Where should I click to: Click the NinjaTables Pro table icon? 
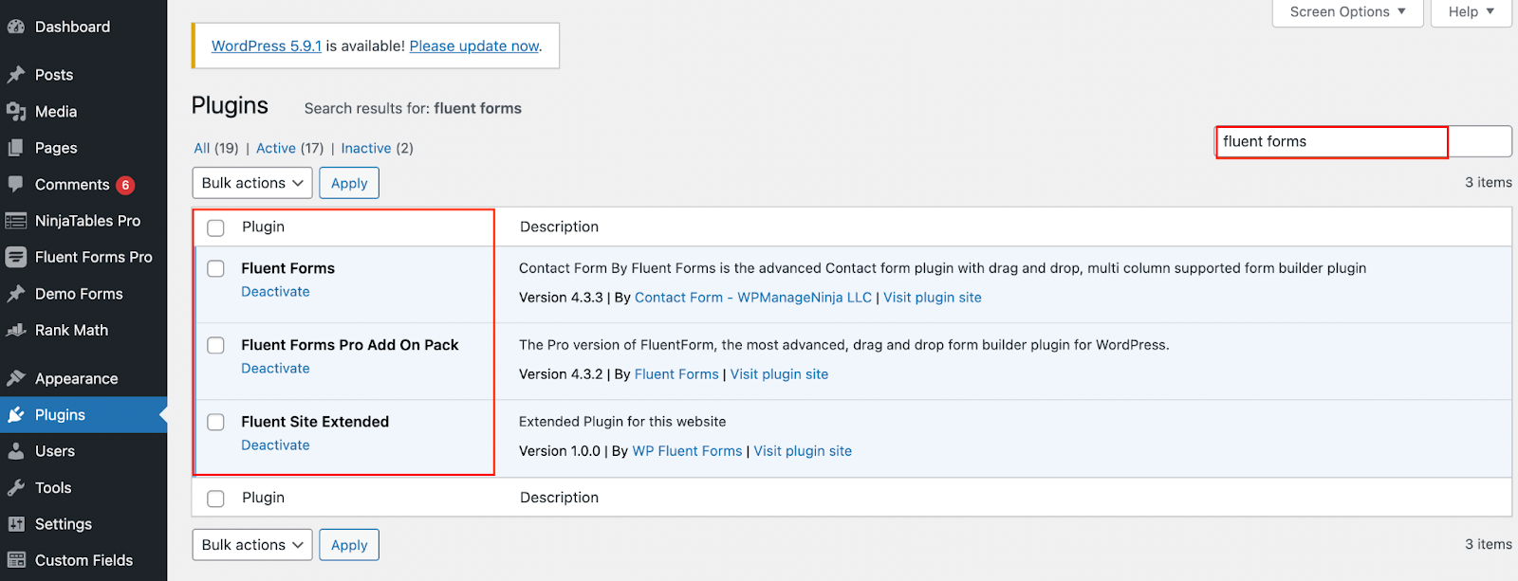pos(16,221)
